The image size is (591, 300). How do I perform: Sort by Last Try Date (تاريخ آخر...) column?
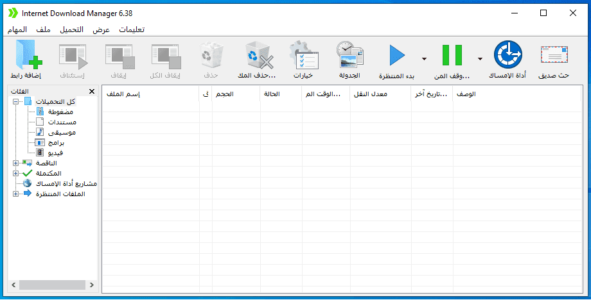pyautogui.click(x=432, y=94)
